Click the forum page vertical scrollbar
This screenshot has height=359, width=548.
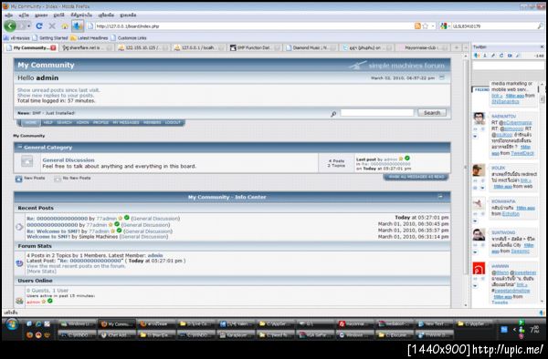coord(466,180)
